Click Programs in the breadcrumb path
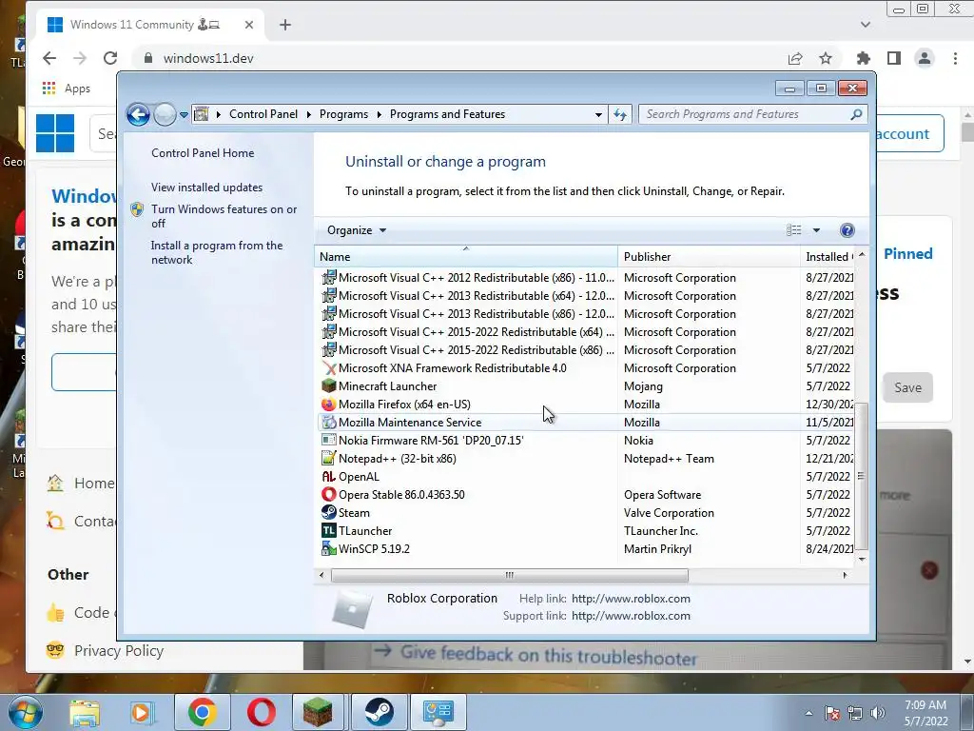The image size is (974, 731). point(343,114)
